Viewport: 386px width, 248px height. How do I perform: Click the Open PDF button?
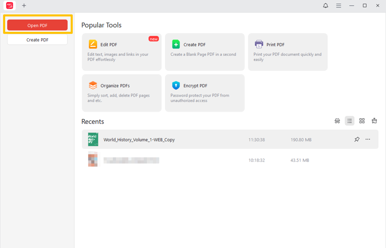coord(37,25)
